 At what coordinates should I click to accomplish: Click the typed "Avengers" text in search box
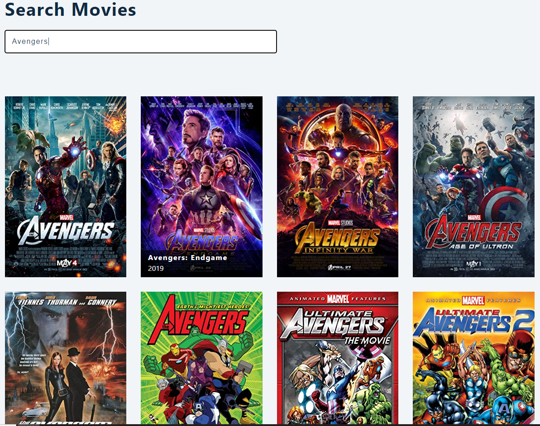(x=30, y=42)
